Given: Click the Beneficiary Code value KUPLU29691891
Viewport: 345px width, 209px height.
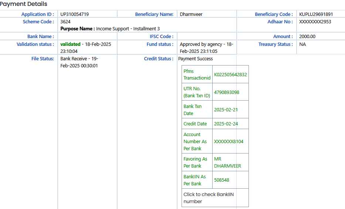Looking at the screenshot, I should tap(316, 14).
